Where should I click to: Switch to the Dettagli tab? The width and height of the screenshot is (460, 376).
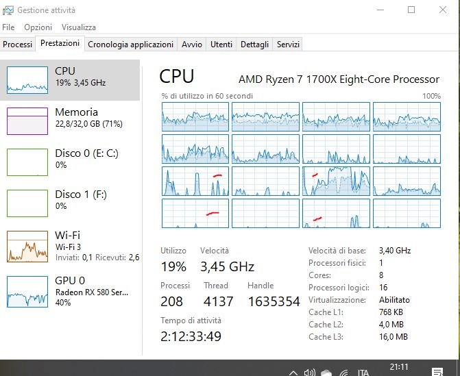pos(254,45)
